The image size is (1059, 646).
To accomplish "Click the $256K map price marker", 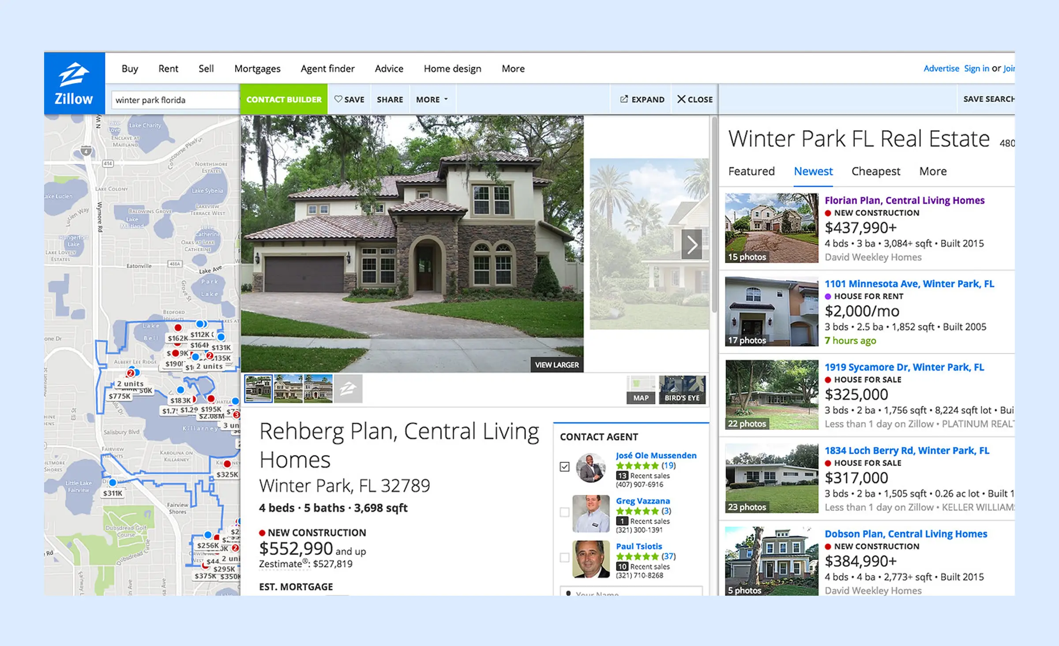I will tap(208, 545).
